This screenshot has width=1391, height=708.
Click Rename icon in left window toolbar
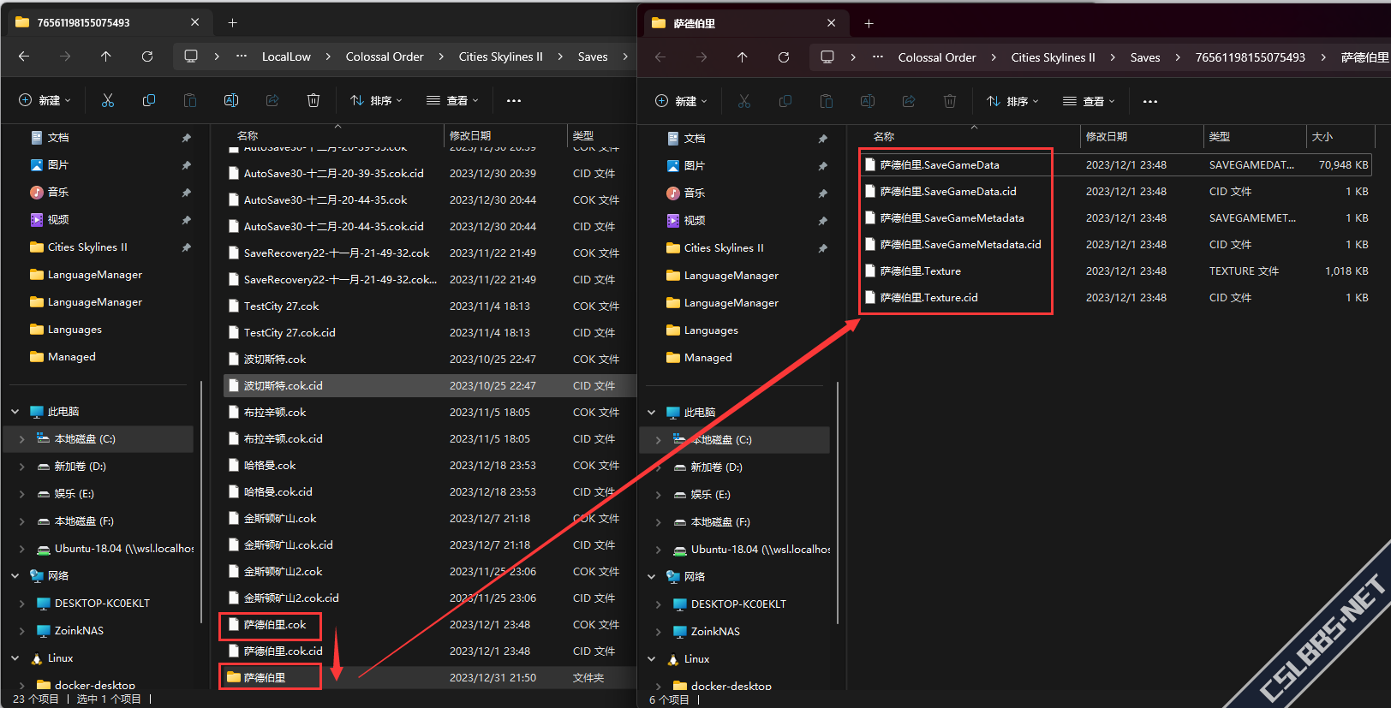231,100
